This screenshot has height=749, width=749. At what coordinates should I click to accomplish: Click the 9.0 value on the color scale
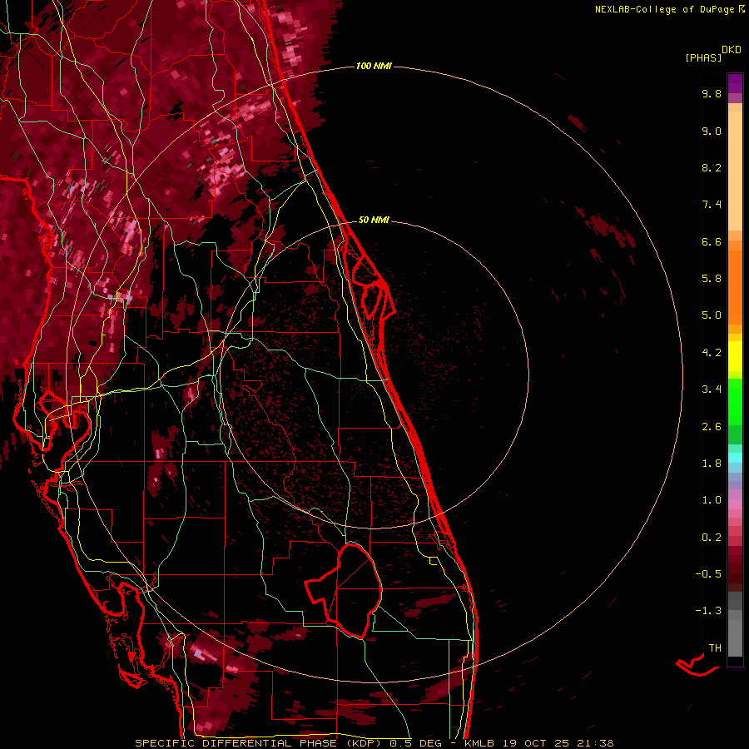(712, 131)
